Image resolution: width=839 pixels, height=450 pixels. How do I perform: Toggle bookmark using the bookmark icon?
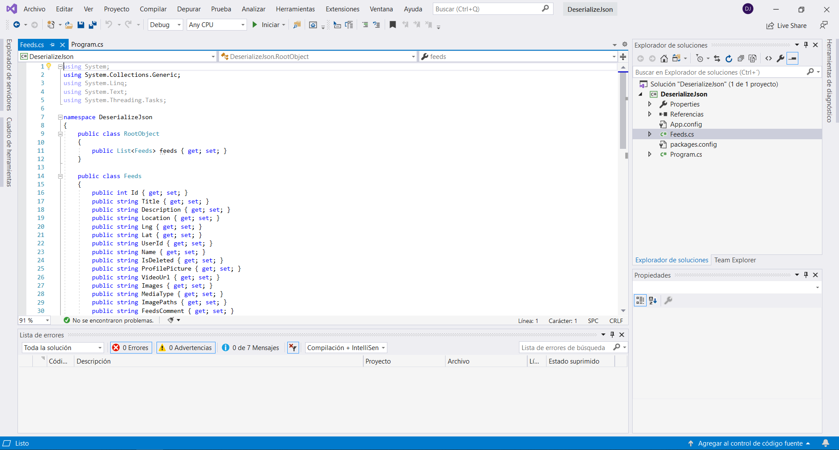(x=393, y=25)
